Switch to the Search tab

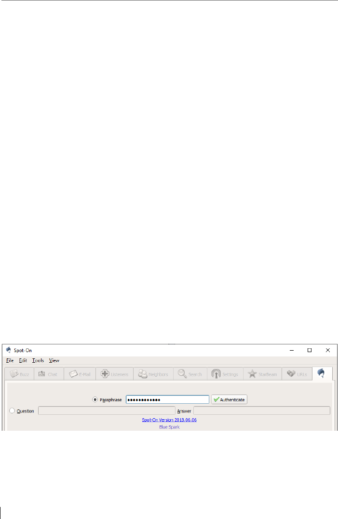[x=190, y=374]
